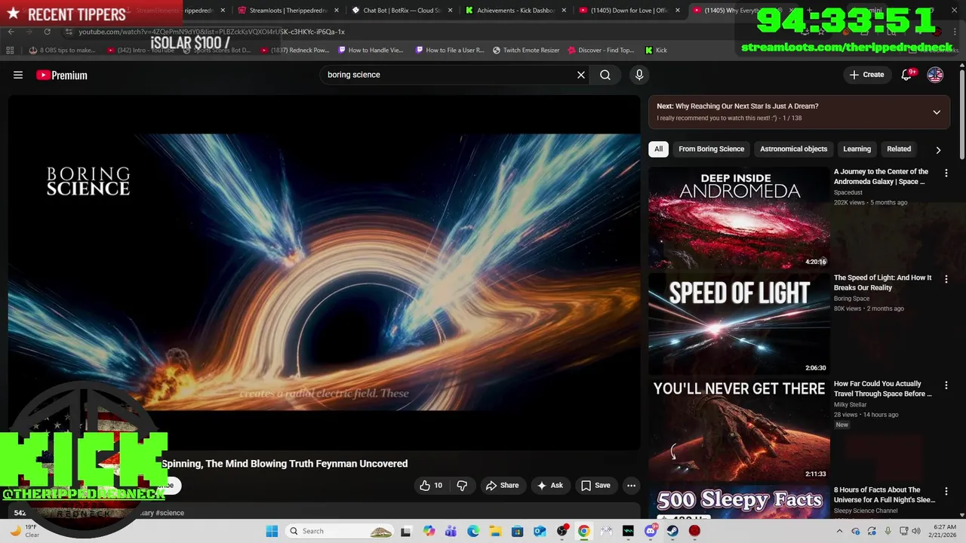The height and width of the screenshot is (543, 966).
Task: Select the Related chip
Action: tap(899, 149)
